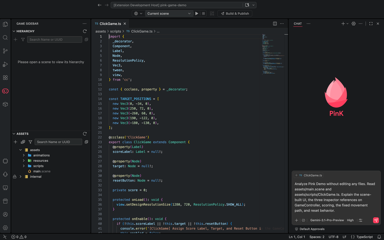384x240 pixels.
Task: Click the lock icon beside internal
Action: pos(15,177)
